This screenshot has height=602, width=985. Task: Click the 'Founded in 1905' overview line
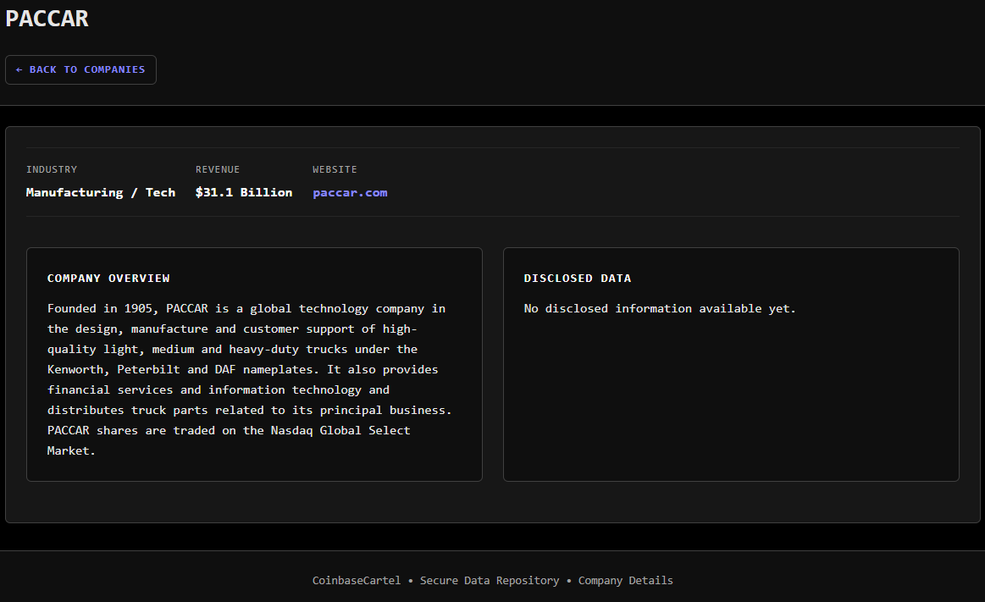(x=246, y=308)
